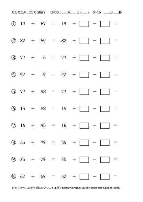Open the chugakujuken-zero-shop URL link
143x202 pixels.
coord(91,188)
